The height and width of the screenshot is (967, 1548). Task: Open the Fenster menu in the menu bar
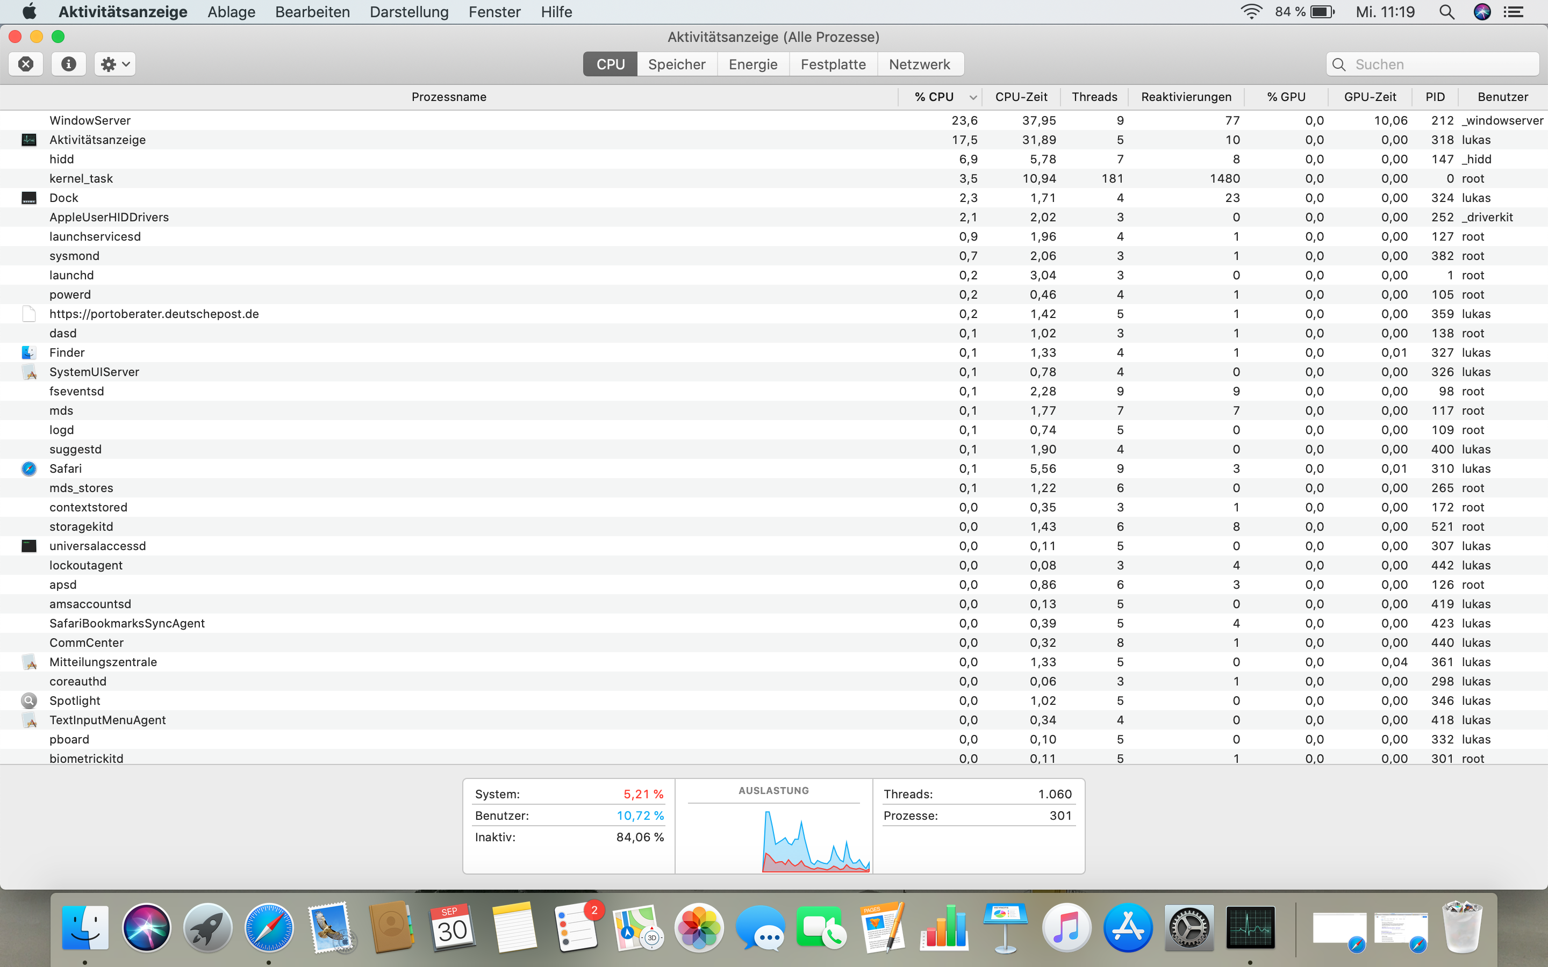(494, 11)
